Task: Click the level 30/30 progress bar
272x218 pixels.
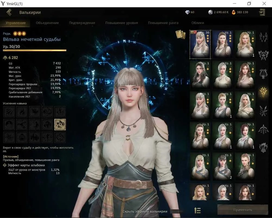Action: (x=35, y=50)
